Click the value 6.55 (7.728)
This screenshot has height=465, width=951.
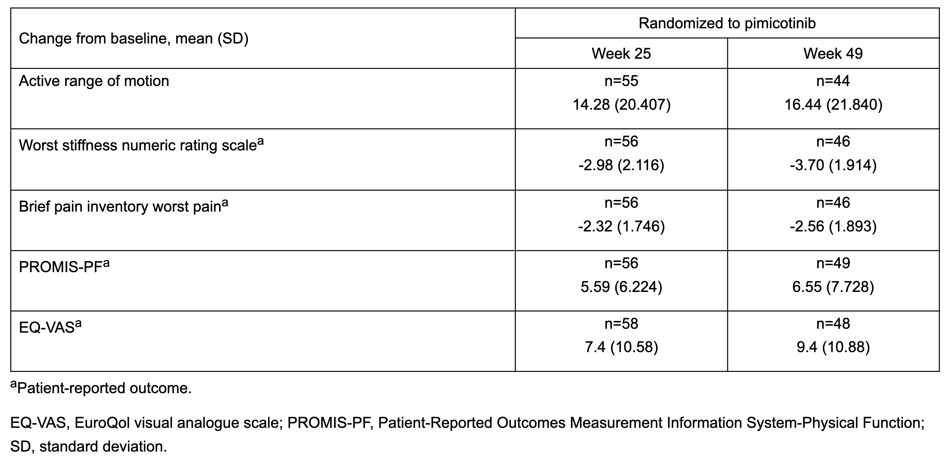pos(833,287)
